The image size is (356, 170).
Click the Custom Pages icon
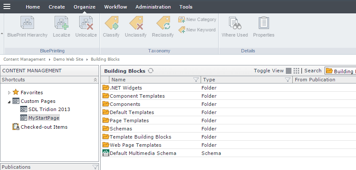(x=16, y=101)
